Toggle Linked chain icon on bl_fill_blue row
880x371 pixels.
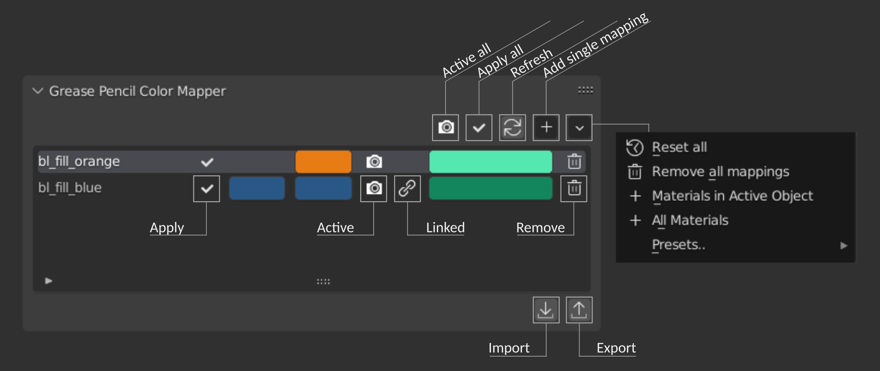click(x=408, y=188)
